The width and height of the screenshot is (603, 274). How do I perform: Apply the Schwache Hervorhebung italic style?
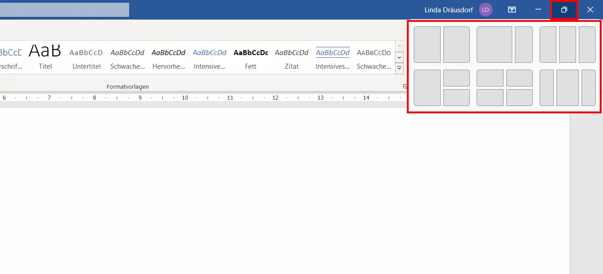click(x=127, y=57)
